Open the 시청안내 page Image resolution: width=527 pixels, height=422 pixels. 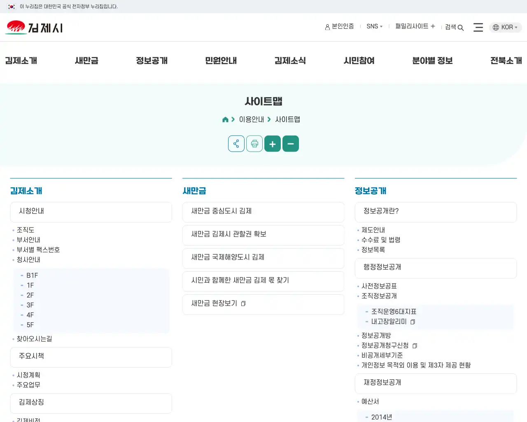pyautogui.click(x=91, y=212)
